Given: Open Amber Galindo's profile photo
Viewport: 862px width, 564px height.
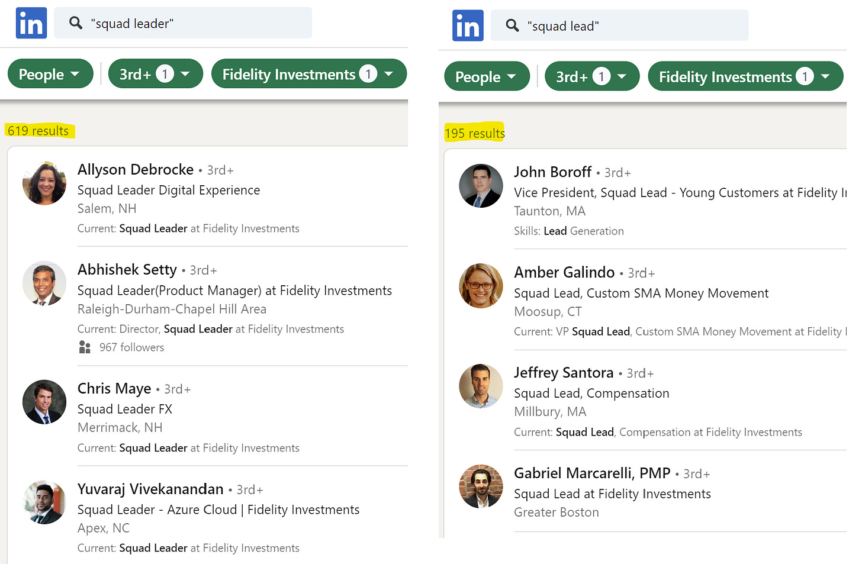Looking at the screenshot, I should click(x=481, y=286).
